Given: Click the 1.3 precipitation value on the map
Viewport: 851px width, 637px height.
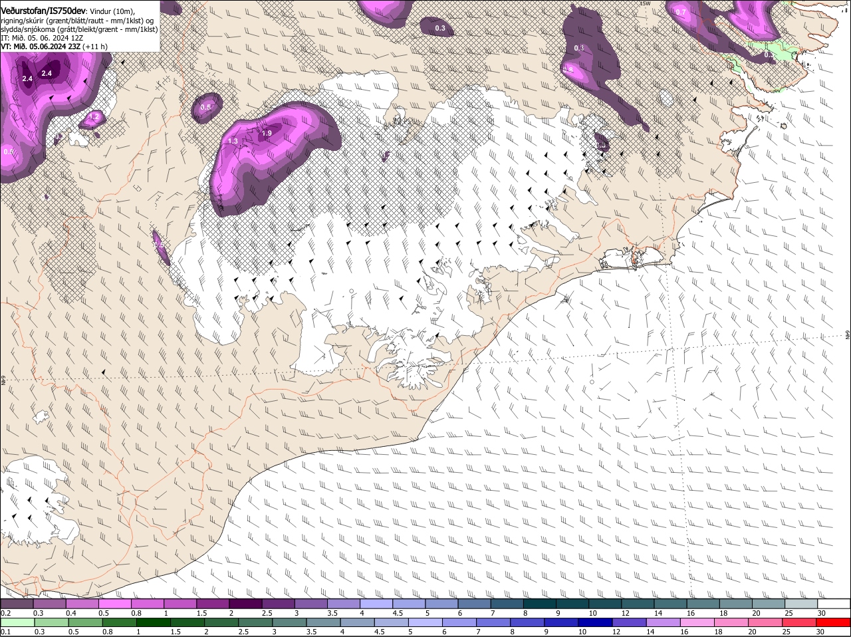Looking at the screenshot, I should tap(233, 142).
